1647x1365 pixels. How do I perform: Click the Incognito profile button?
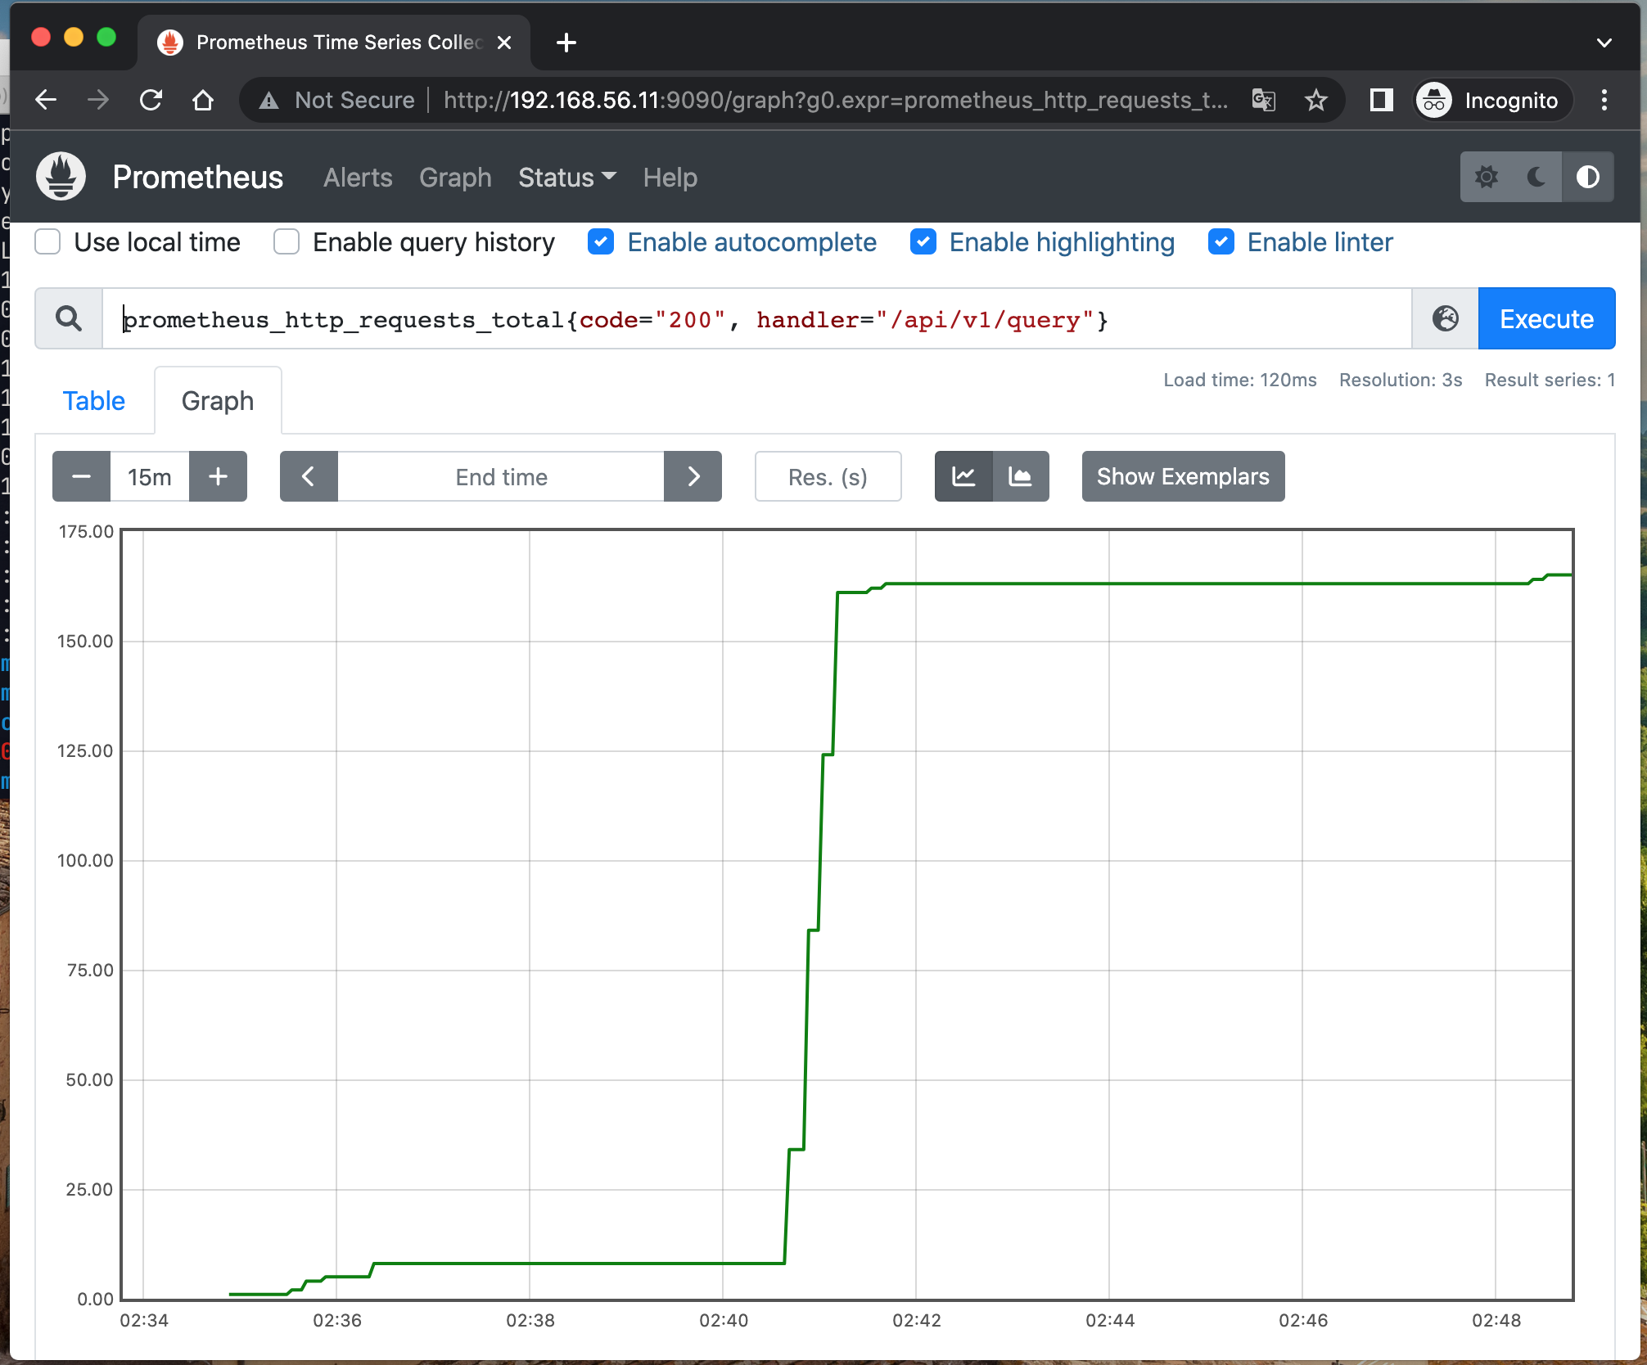1493,100
